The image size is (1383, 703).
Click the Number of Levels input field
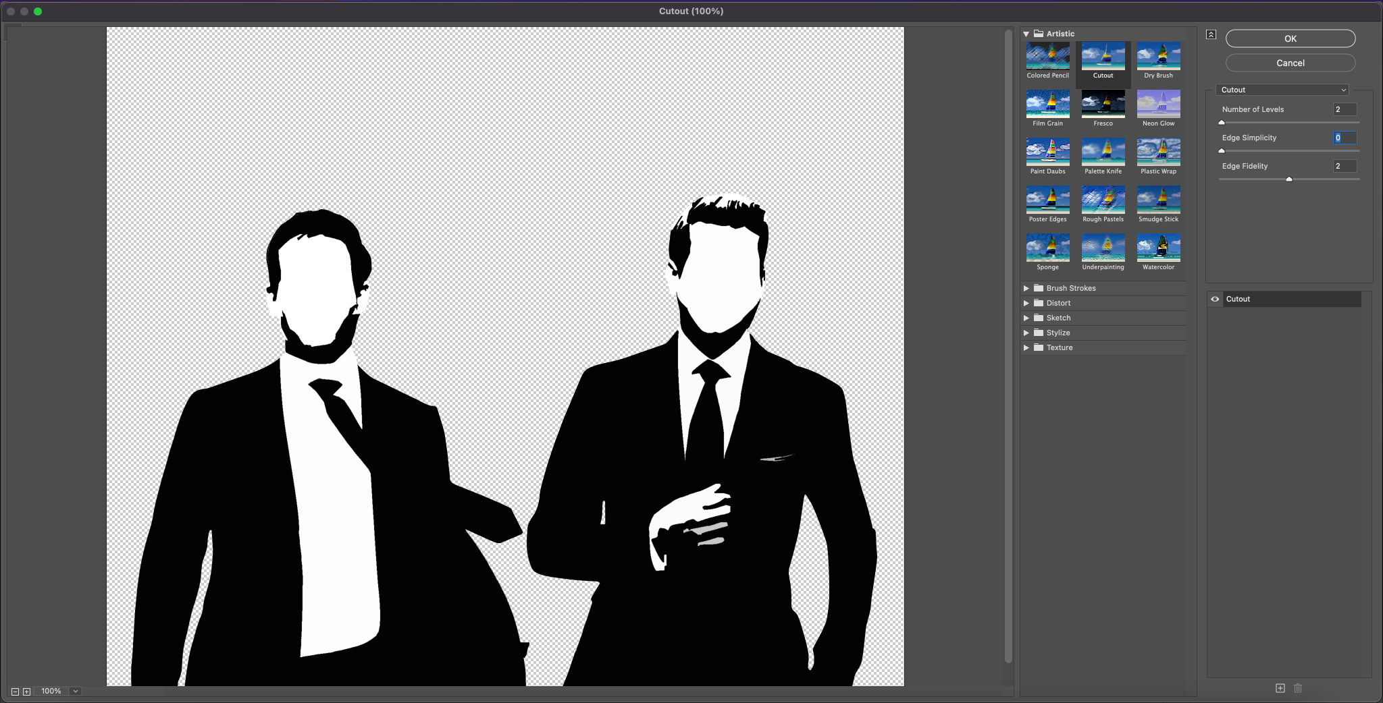1345,109
